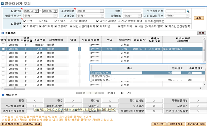Toggle the 단수 checkbox
This screenshot has width=208, height=129.
(x=40, y=21)
